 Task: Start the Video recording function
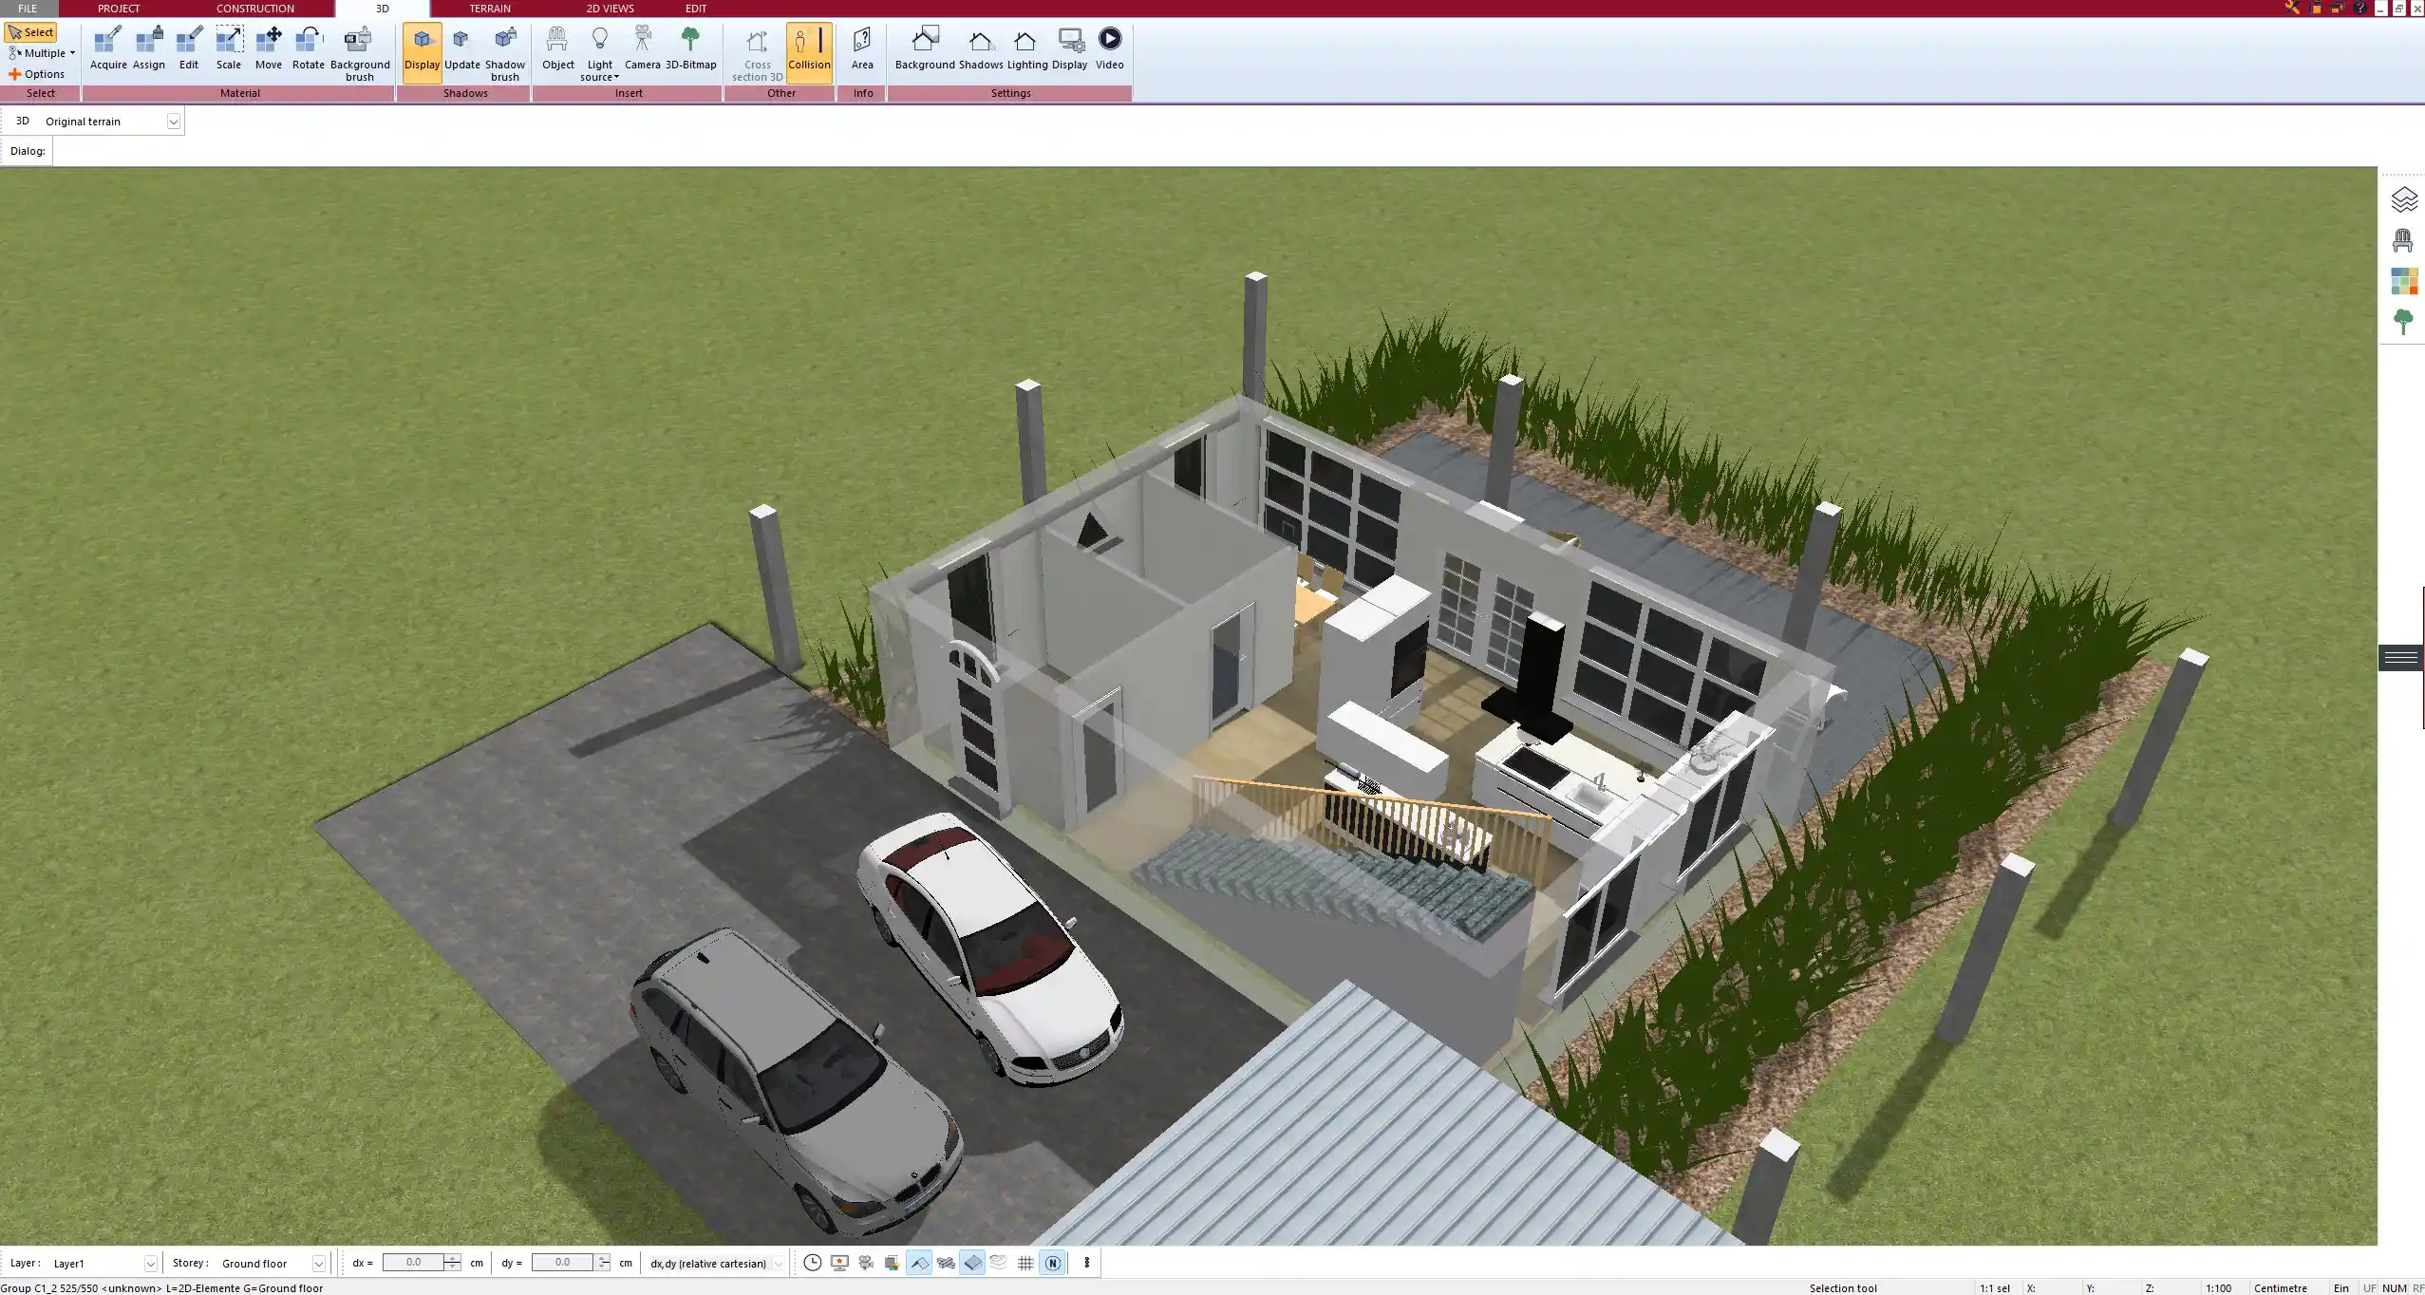tap(1108, 43)
